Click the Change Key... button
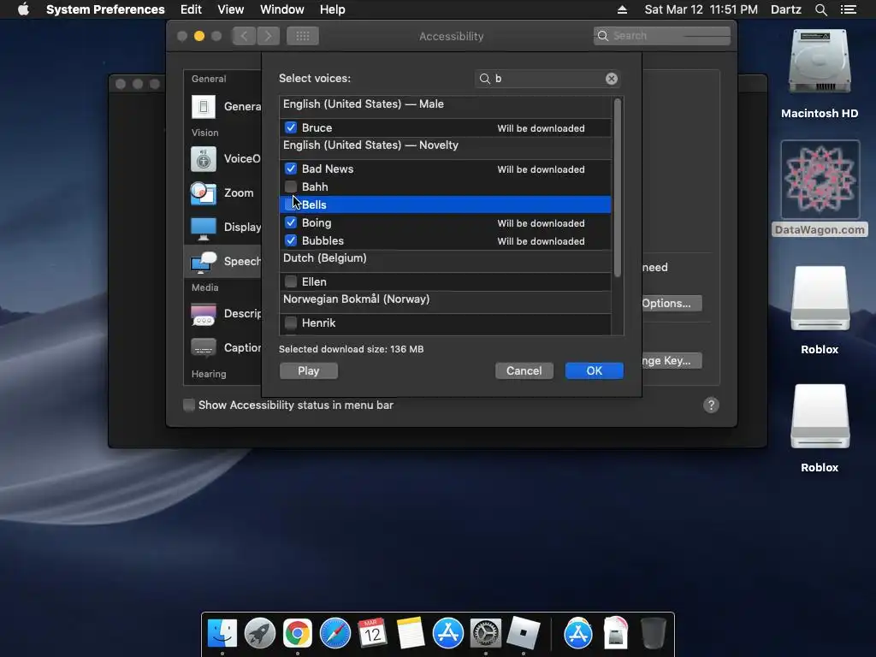876x657 pixels. [672, 361]
